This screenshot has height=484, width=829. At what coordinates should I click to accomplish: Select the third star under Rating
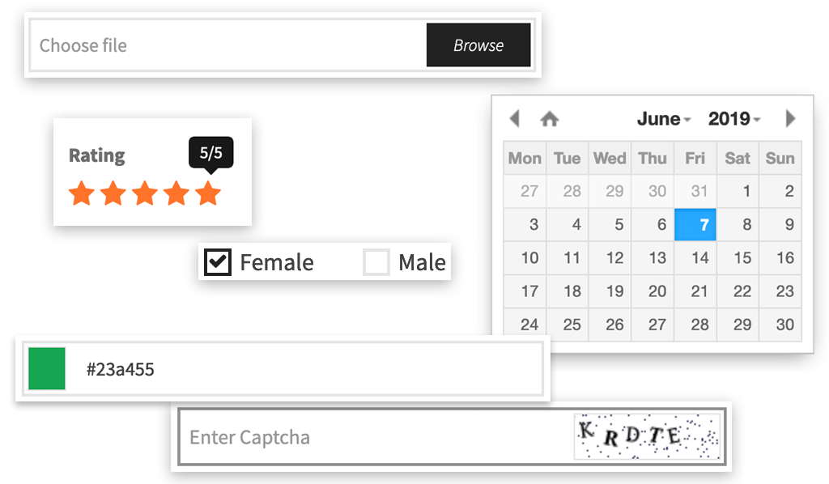(x=145, y=193)
